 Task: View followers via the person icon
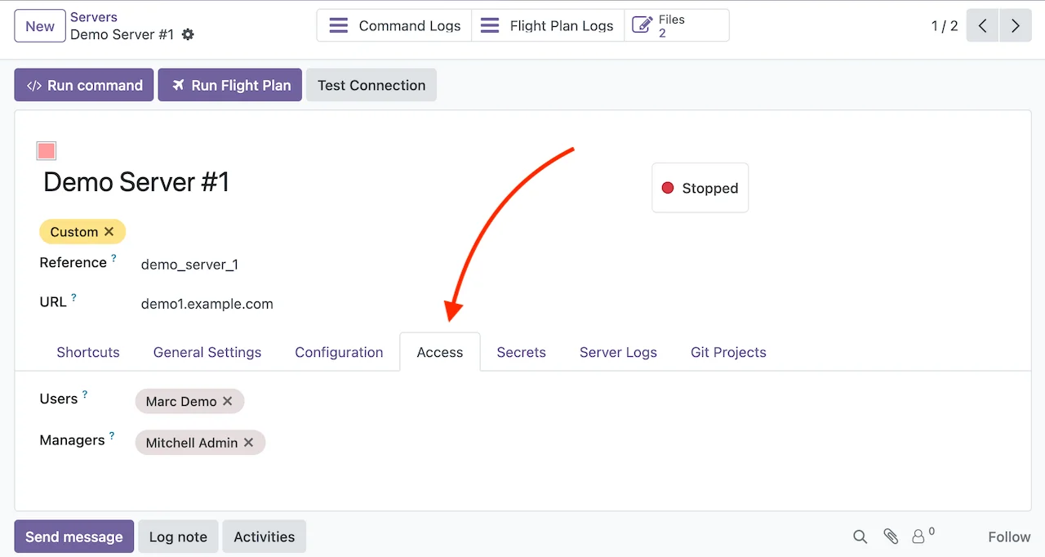coord(919,537)
